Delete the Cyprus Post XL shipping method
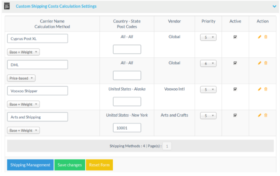280x176 pixels. pyautogui.click(x=266, y=37)
